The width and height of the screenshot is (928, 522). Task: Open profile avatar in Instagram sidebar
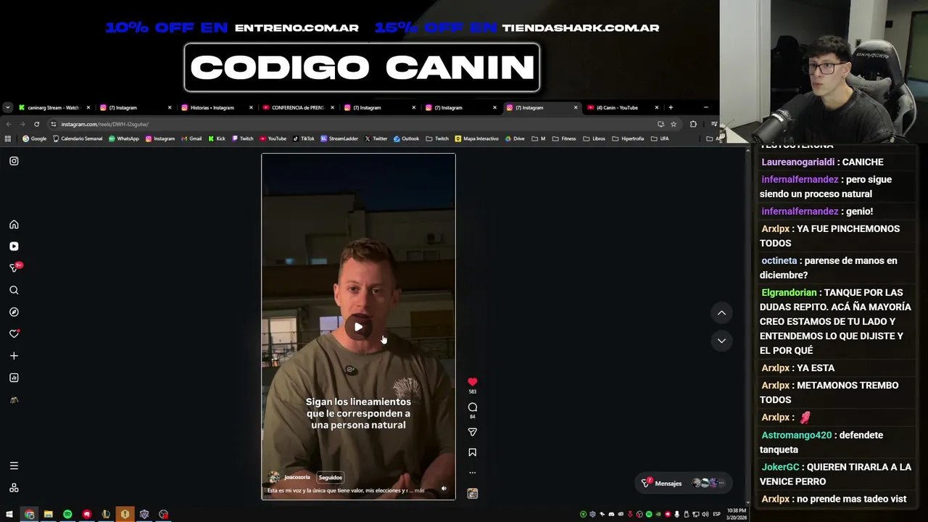(x=14, y=400)
